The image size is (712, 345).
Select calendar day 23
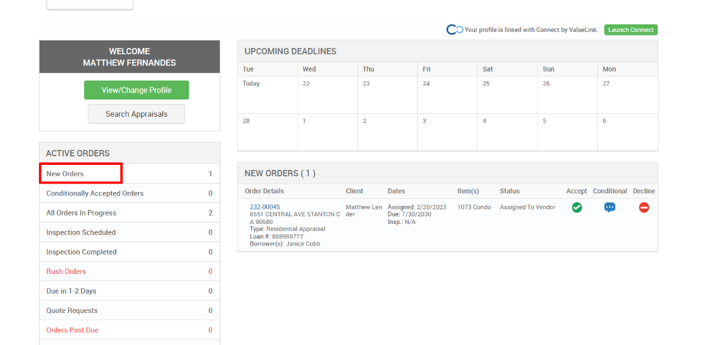(x=387, y=95)
